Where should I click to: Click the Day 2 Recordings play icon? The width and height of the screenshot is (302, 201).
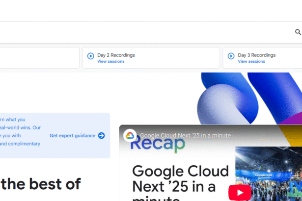[x=90, y=56]
